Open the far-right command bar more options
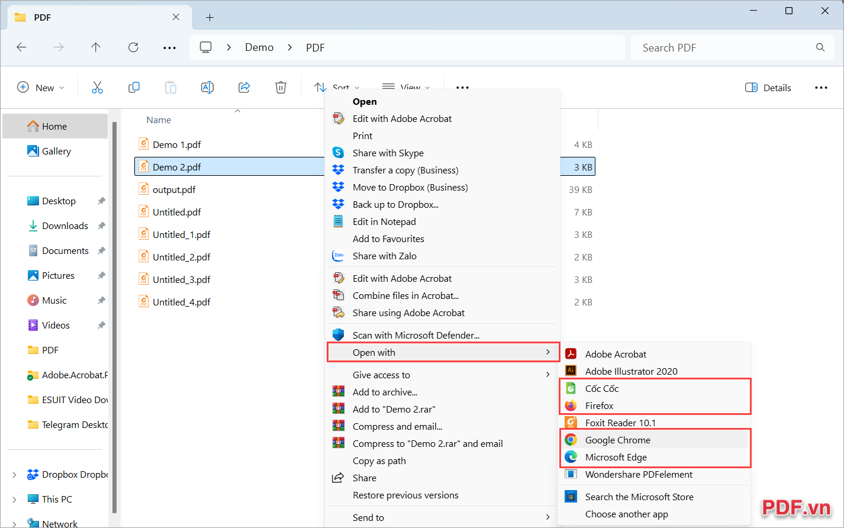The image size is (844, 528). coord(821,88)
